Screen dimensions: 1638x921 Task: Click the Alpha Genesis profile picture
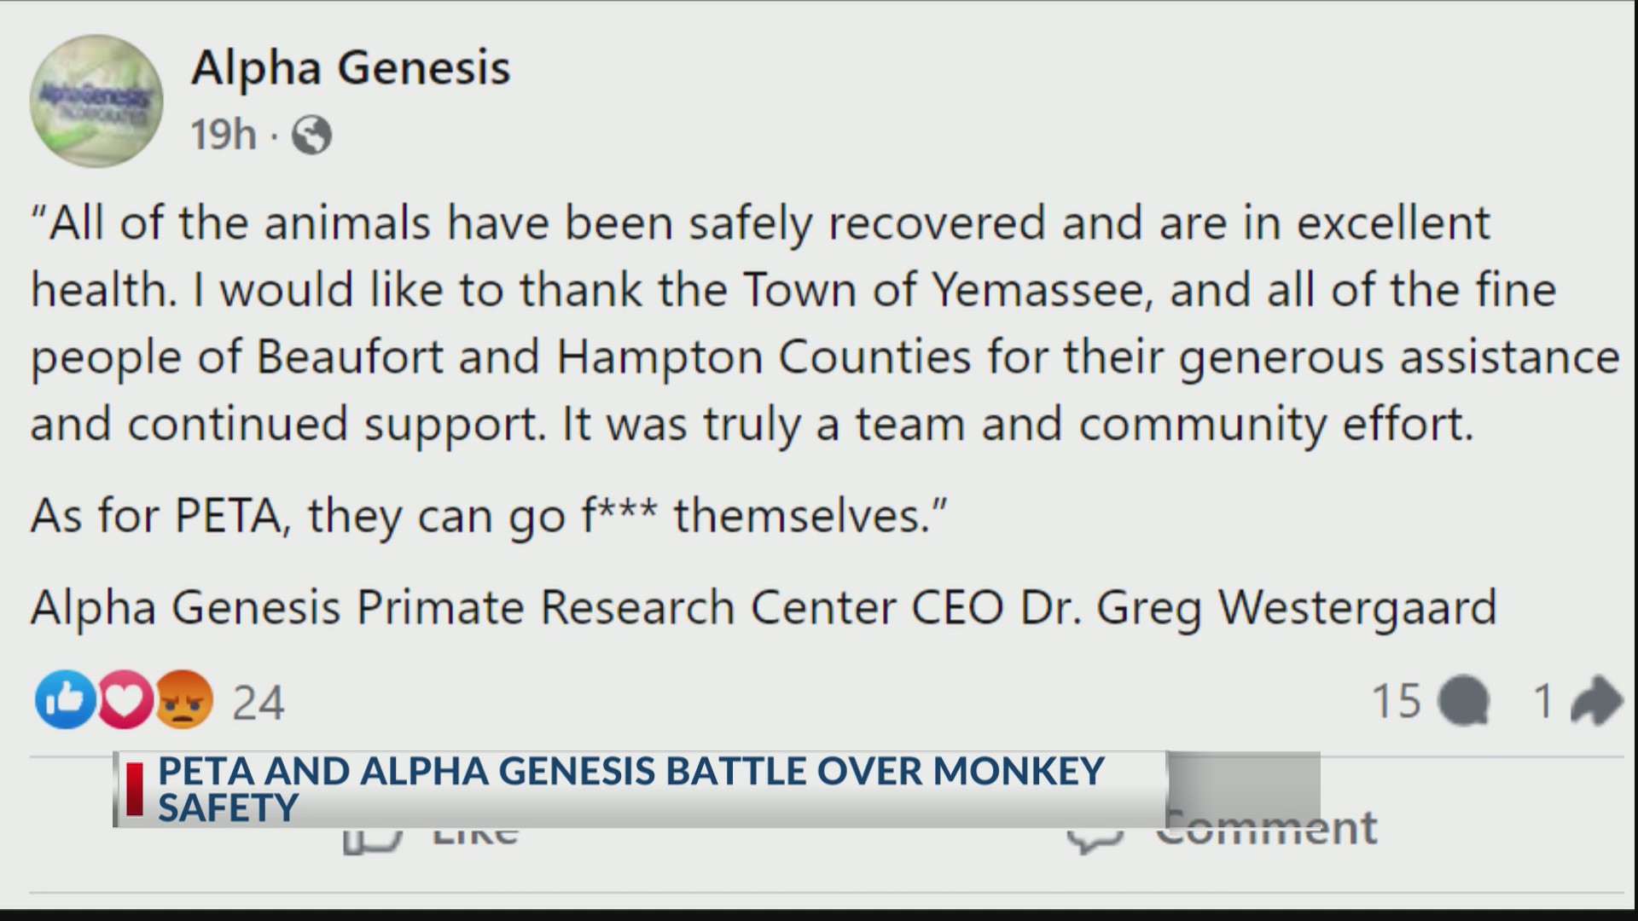pos(96,100)
